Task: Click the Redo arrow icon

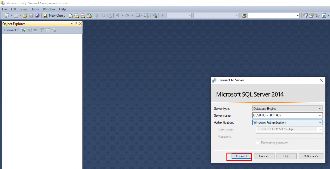Action: [127, 15]
